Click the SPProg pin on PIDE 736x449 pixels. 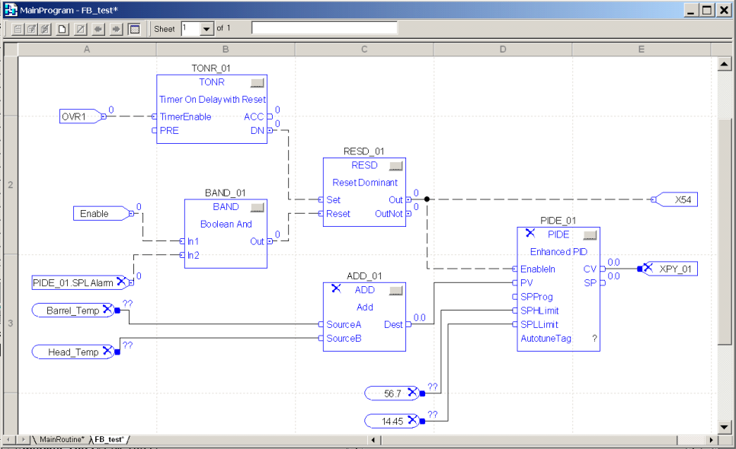[x=515, y=297]
